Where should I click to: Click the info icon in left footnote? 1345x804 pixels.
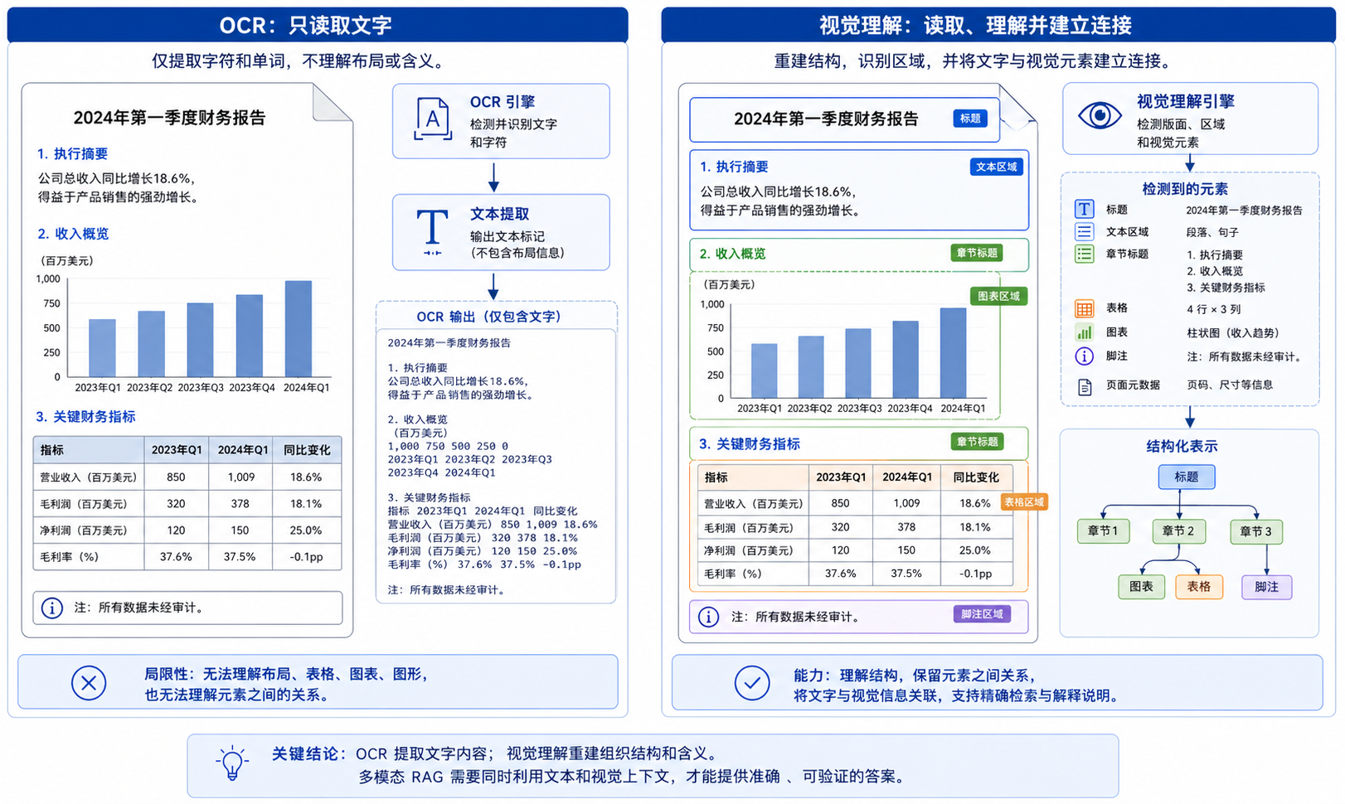(x=52, y=608)
